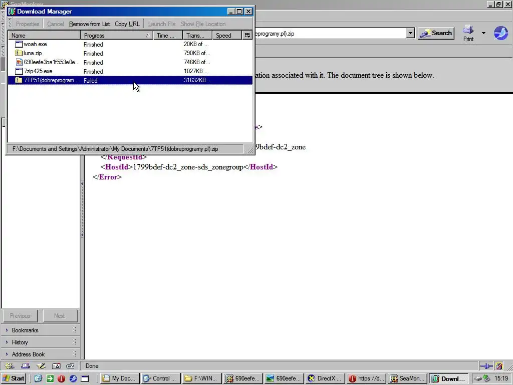Select the luna.zip download row
The image size is (513, 385).
tap(130, 53)
